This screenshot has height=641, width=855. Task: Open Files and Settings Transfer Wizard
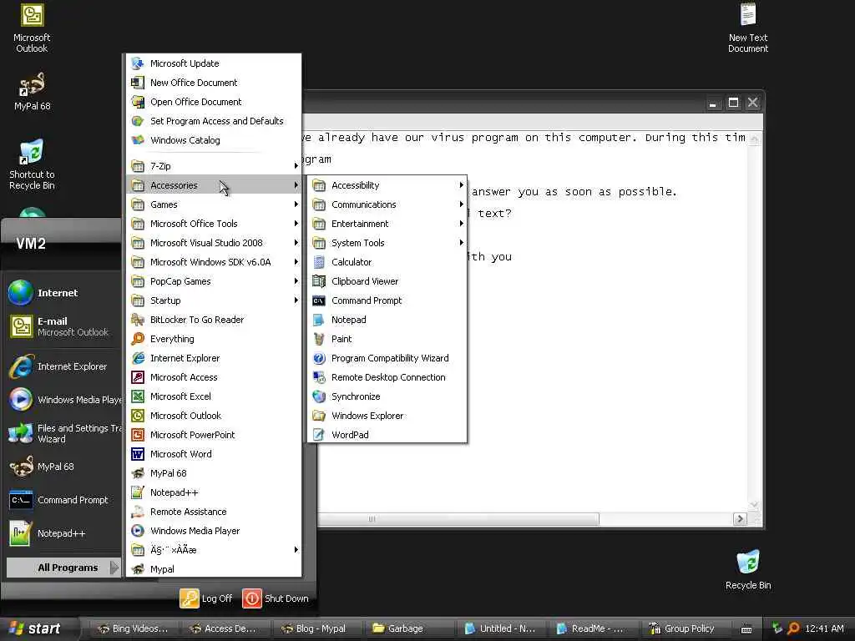point(63,433)
